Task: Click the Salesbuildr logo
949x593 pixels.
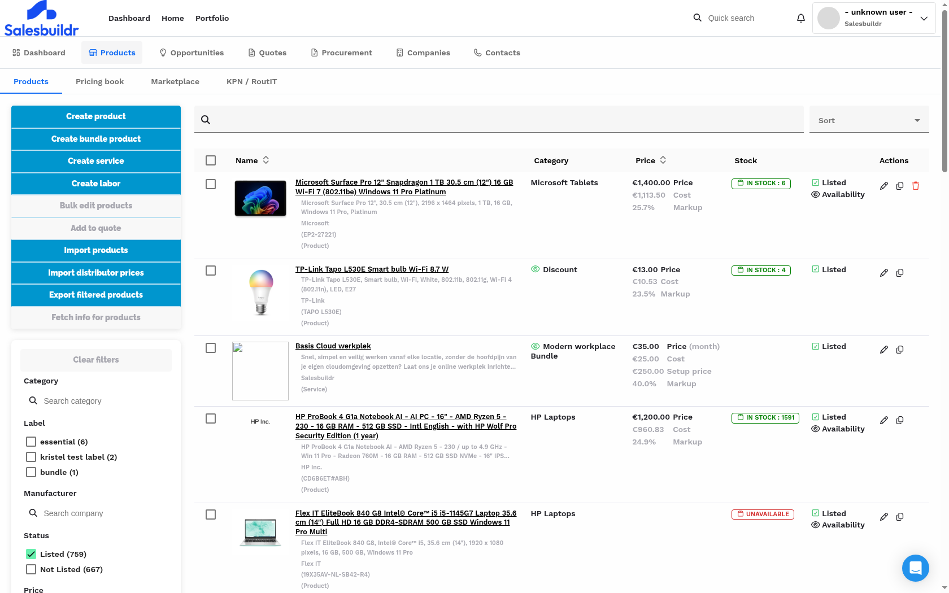Action: [41, 19]
